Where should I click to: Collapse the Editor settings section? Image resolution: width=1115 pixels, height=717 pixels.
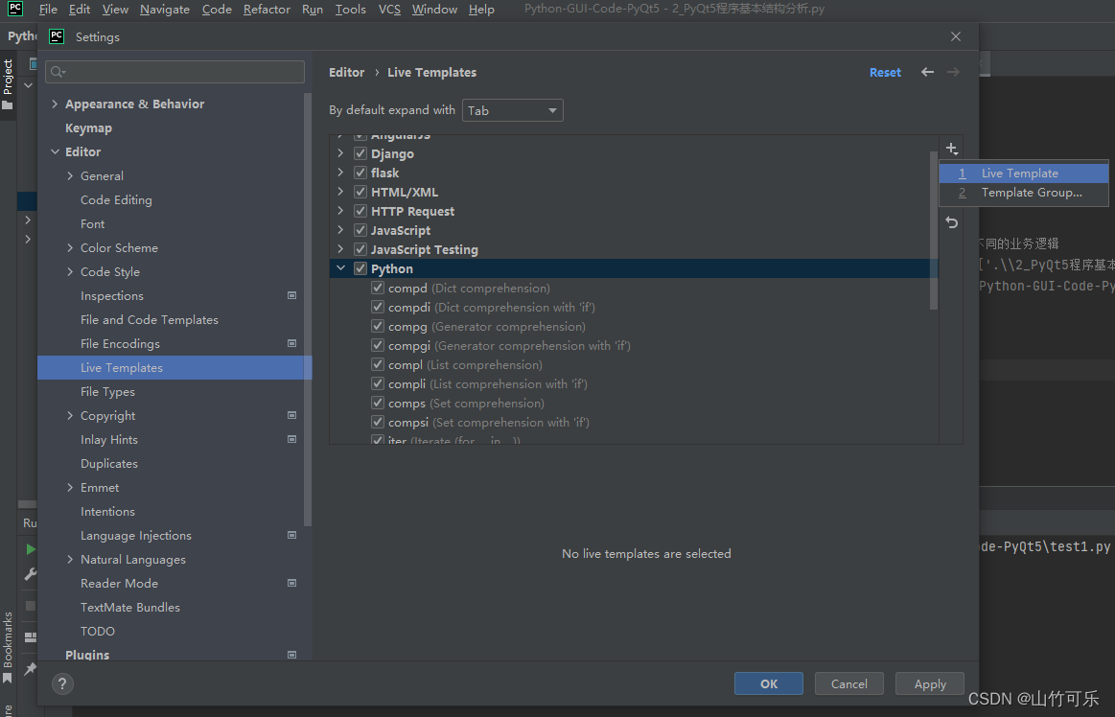[55, 151]
